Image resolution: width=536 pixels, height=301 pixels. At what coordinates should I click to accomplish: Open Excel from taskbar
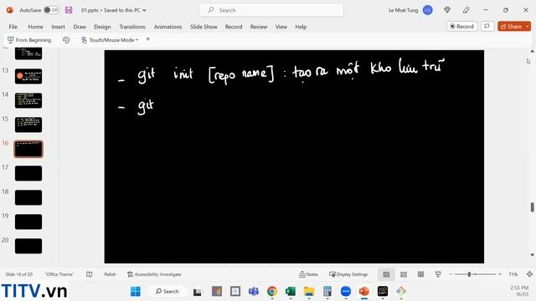tap(291, 292)
